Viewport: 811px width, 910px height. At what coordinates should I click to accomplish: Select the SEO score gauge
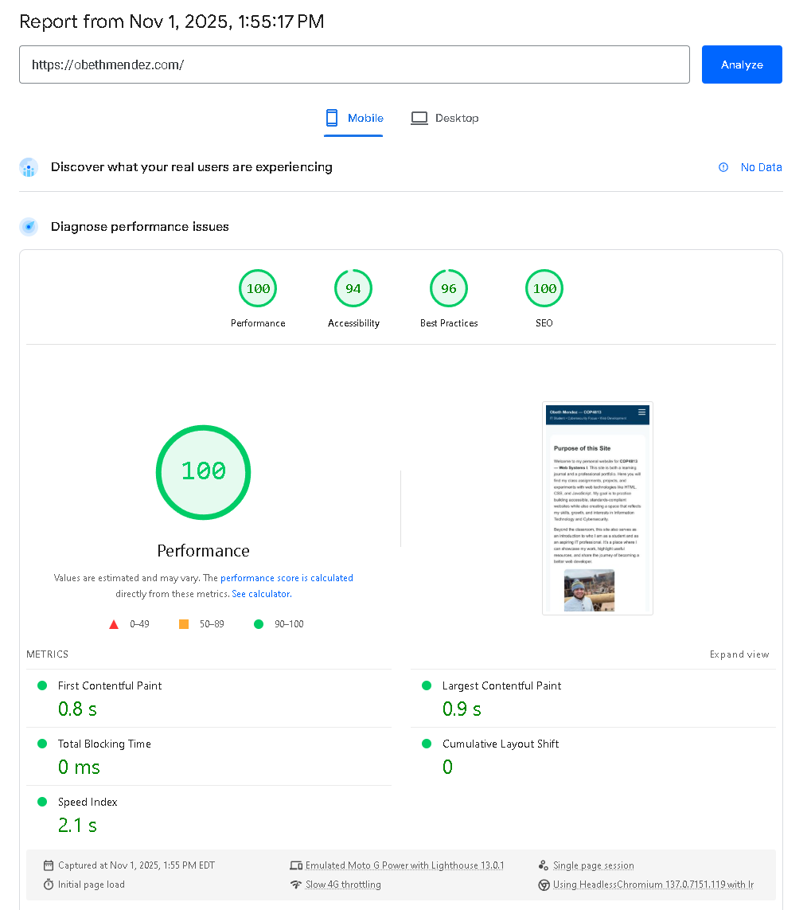click(x=544, y=289)
